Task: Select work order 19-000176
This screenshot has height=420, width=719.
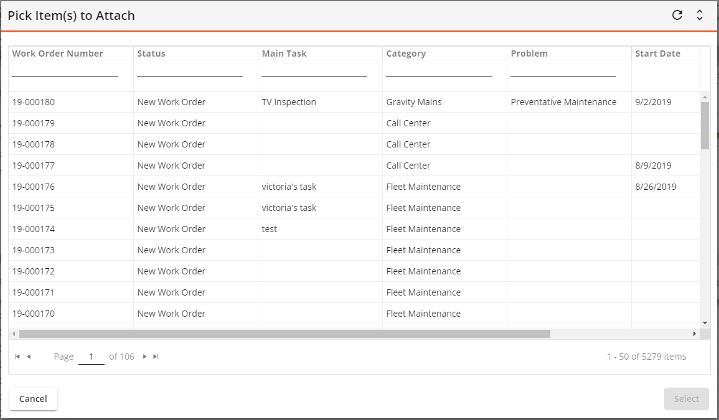Action: pyautogui.click(x=34, y=187)
